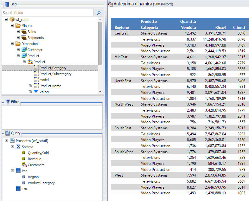Click the Model field grid icon

(x=36, y=80)
